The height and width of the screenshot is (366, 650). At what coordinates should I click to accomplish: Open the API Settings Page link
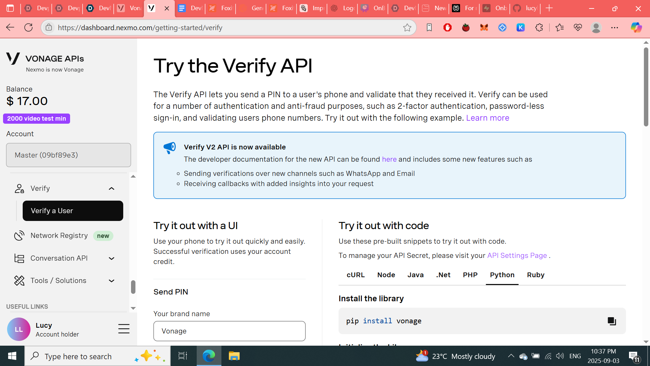pyautogui.click(x=517, y=256)
